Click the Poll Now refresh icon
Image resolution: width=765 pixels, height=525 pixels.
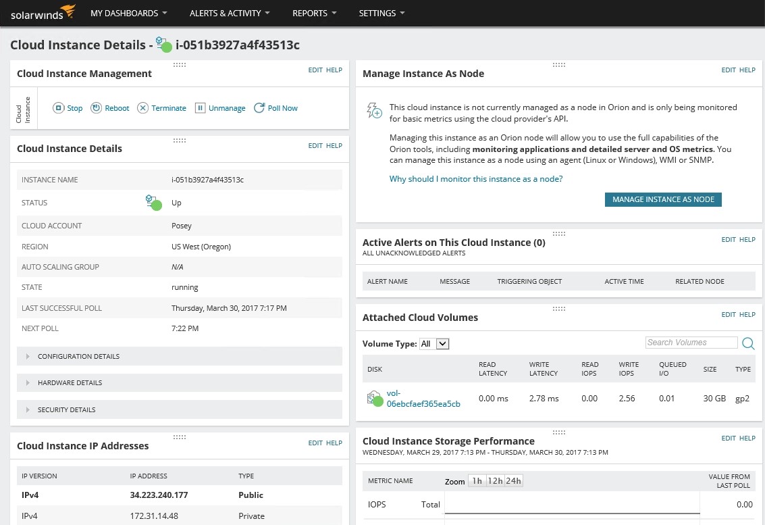(x=259, y=108)
